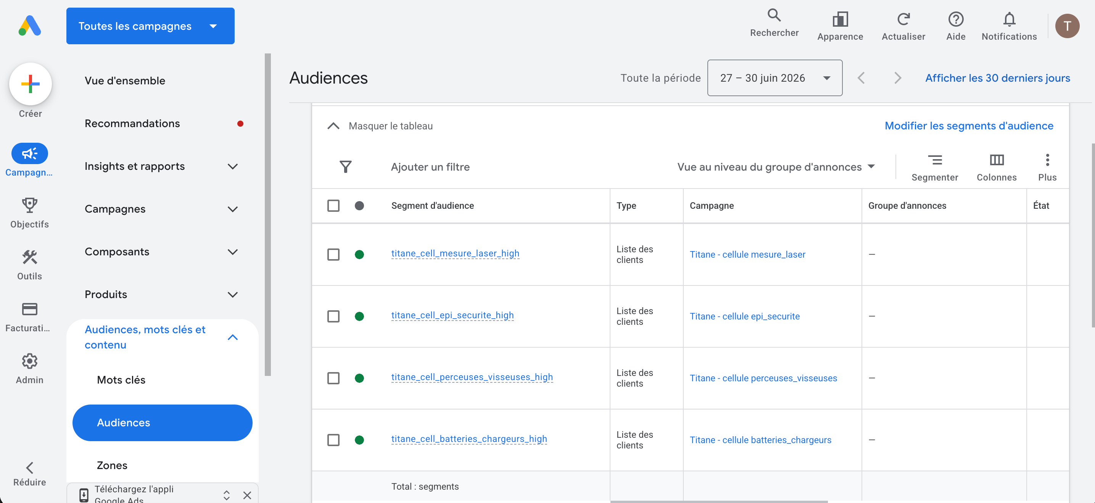The image size is (1095, 503).
Task: Open the account avatar T
Action: pos(1067,26)
